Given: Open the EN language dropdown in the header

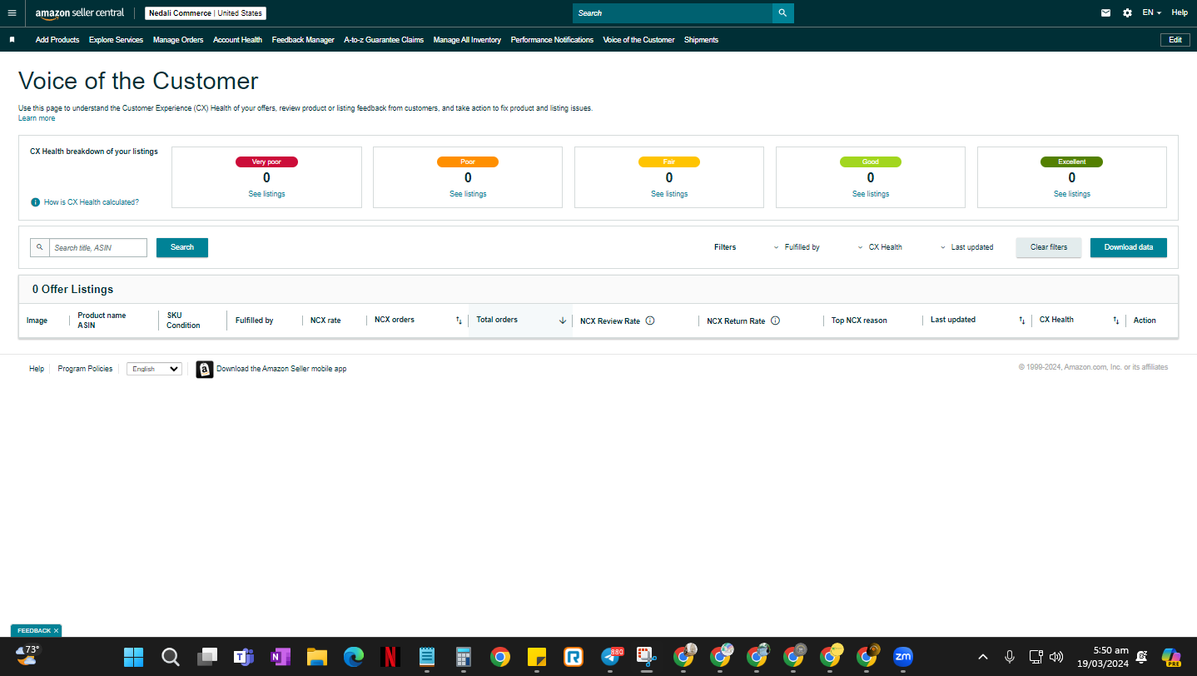Looking at the screenshot, I should [1152, 13].
